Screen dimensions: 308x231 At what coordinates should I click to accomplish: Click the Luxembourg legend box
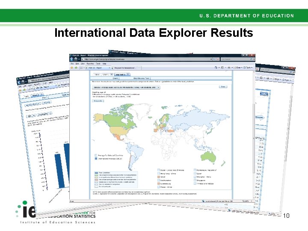(x=159, y=184)
